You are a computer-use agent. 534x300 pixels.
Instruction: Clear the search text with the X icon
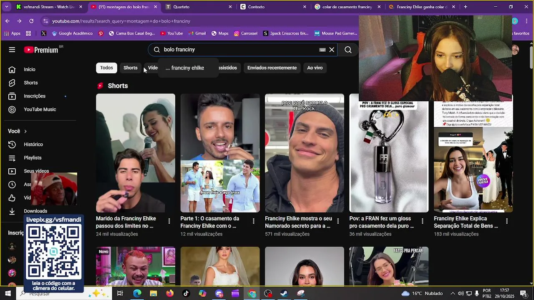click(x=332, y=50)
